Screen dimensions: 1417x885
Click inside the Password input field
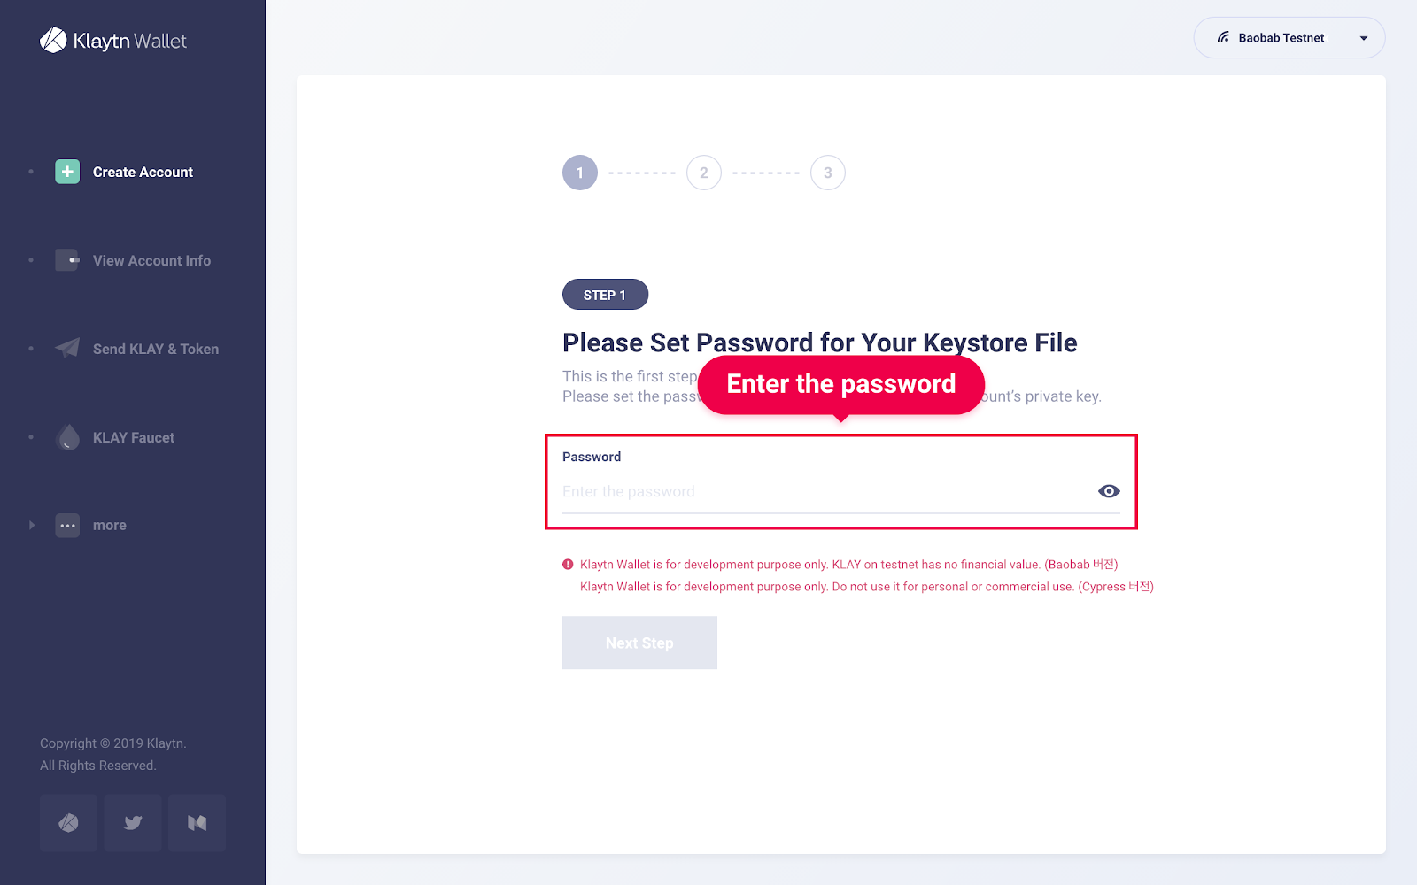797,491
